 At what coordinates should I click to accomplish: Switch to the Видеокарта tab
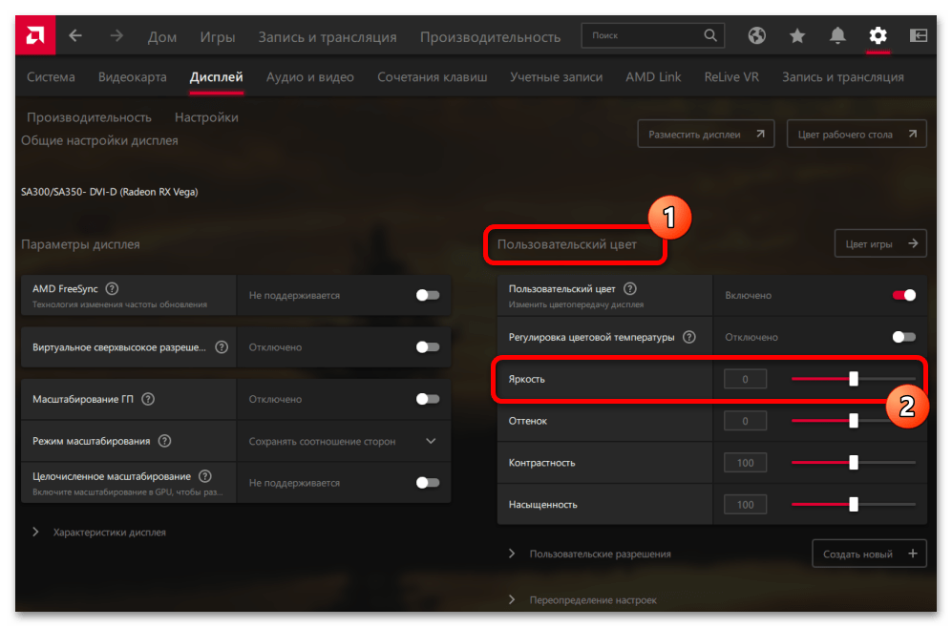tap(132, 77)
